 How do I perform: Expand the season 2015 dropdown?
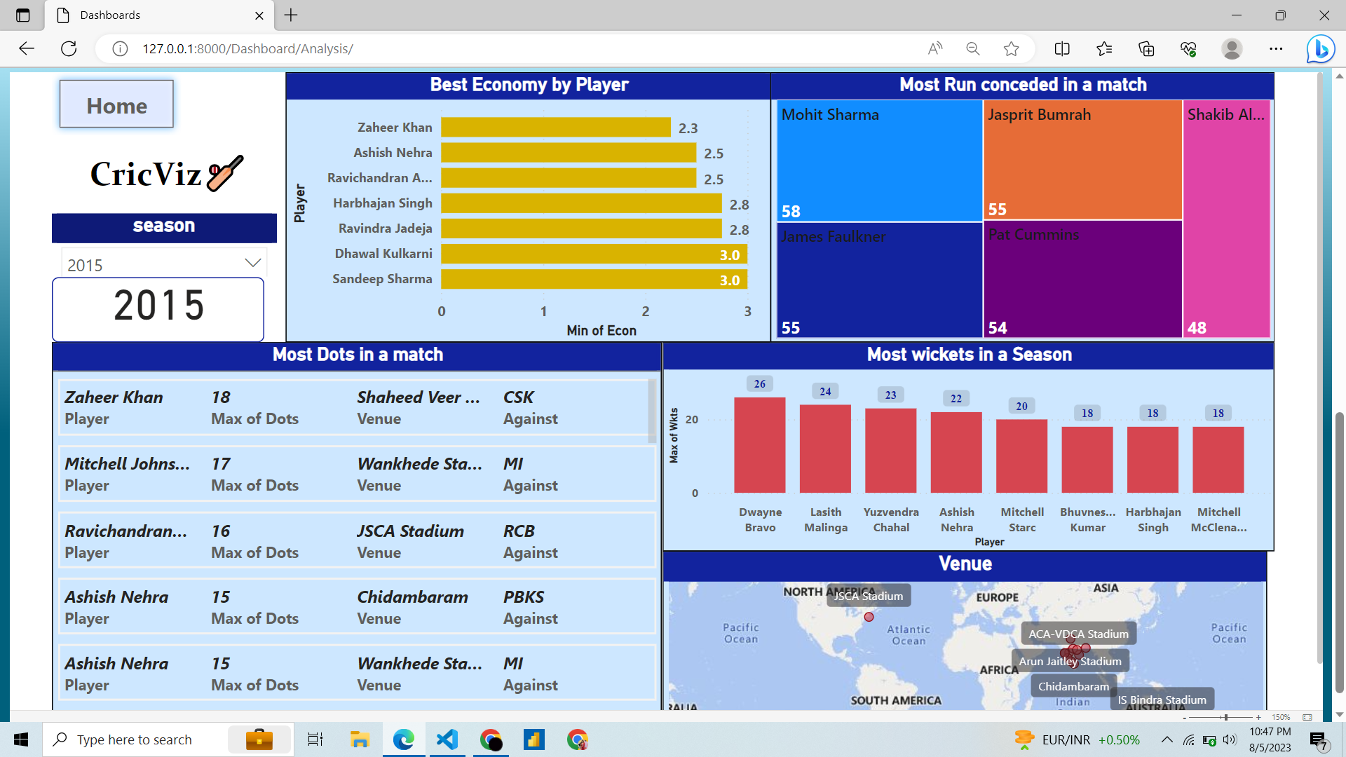(252, 263)
